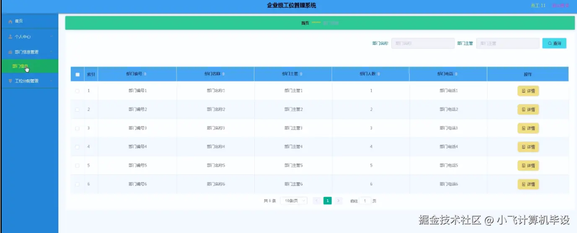Screen dimensions: 577x233
Task: Focus the 部门名称 search input field
Action: click(423, 43)
